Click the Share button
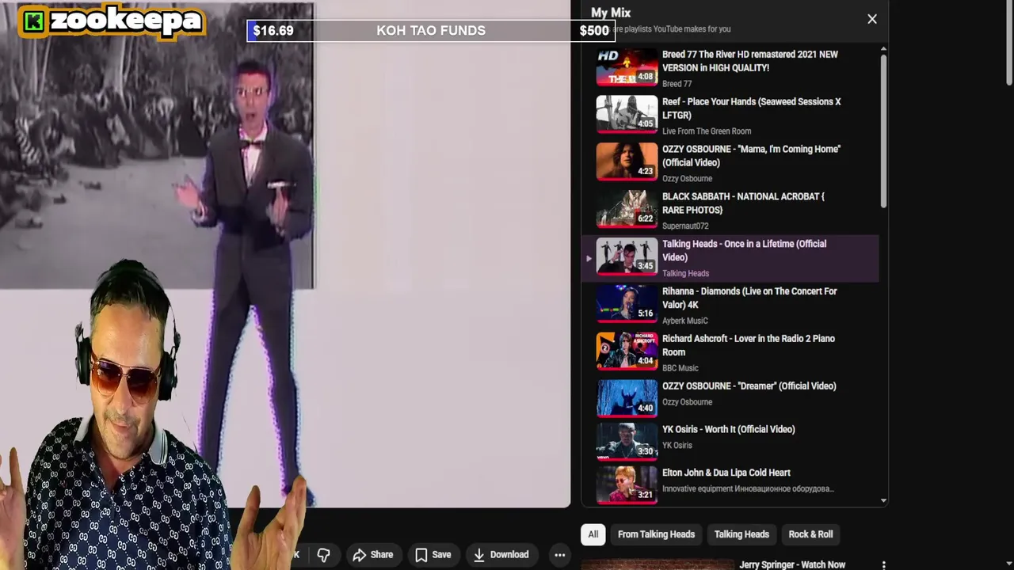The width and height of the screenshot is (1014, 570). 372,555
